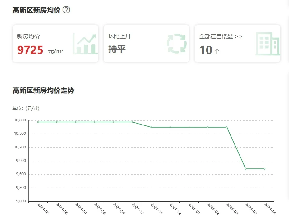The image size is (289, 221).
Task: Click the 高新区新房均价走势 heading
Action: 43,91
